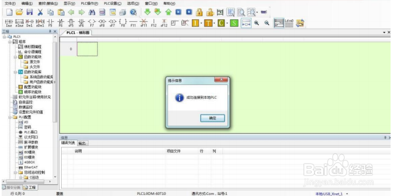The height and width of the screenshot is (196, 396).
Task: Click the green S block icon
Action: 234,23
